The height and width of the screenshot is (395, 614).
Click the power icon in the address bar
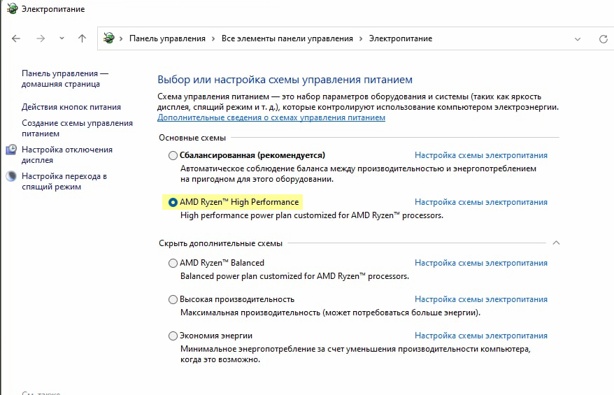109,38
